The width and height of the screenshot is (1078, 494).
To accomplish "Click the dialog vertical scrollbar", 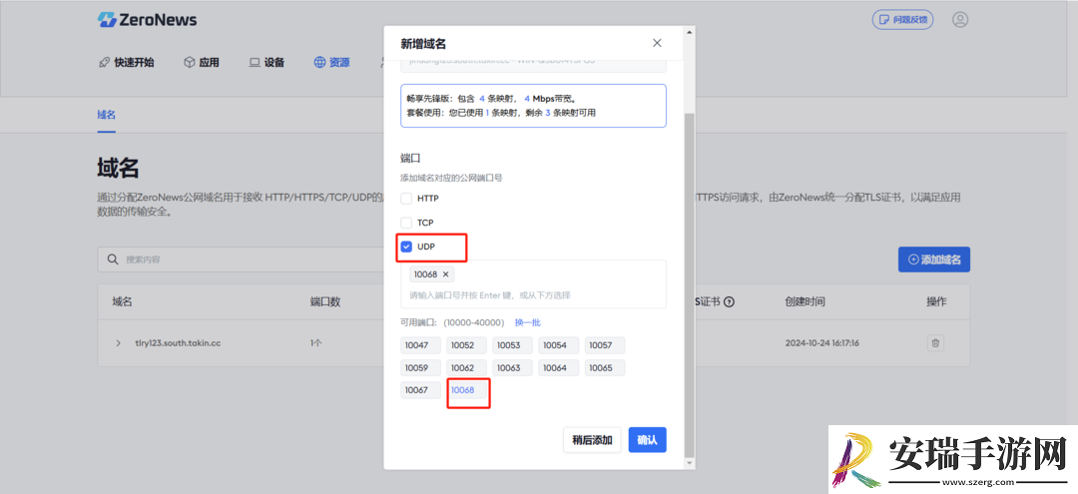I will (690, 285).
